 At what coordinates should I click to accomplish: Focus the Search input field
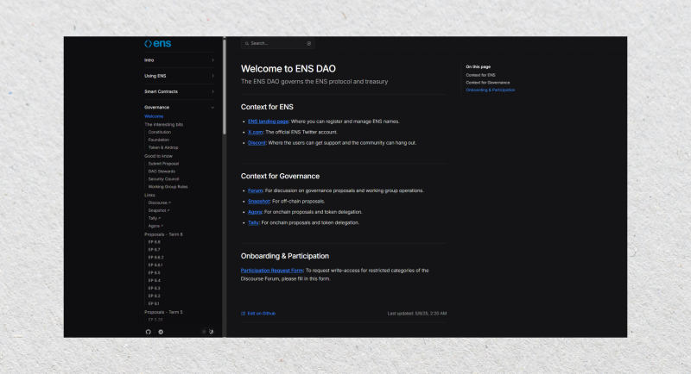pos(277,43)
